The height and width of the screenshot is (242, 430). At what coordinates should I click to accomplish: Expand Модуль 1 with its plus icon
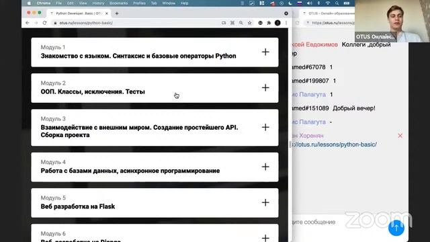tap(265, 52)
